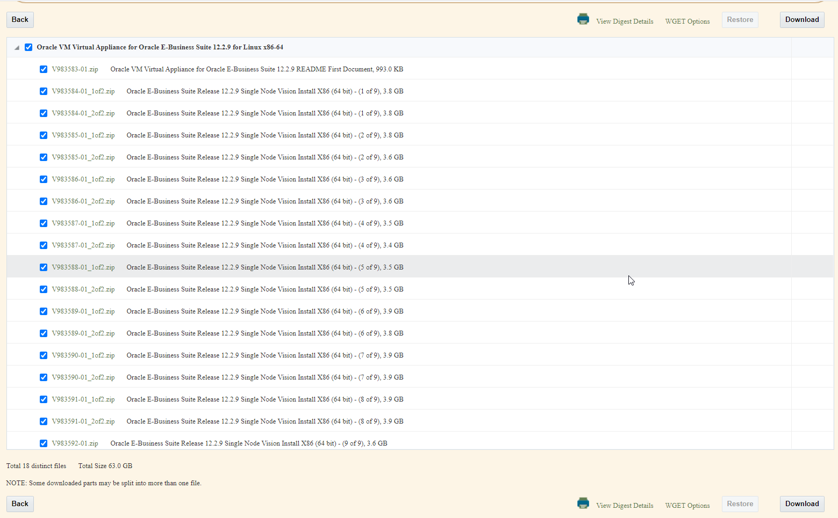Uncheck V983586-01_1of2.zip file

(x=44, y=179)
